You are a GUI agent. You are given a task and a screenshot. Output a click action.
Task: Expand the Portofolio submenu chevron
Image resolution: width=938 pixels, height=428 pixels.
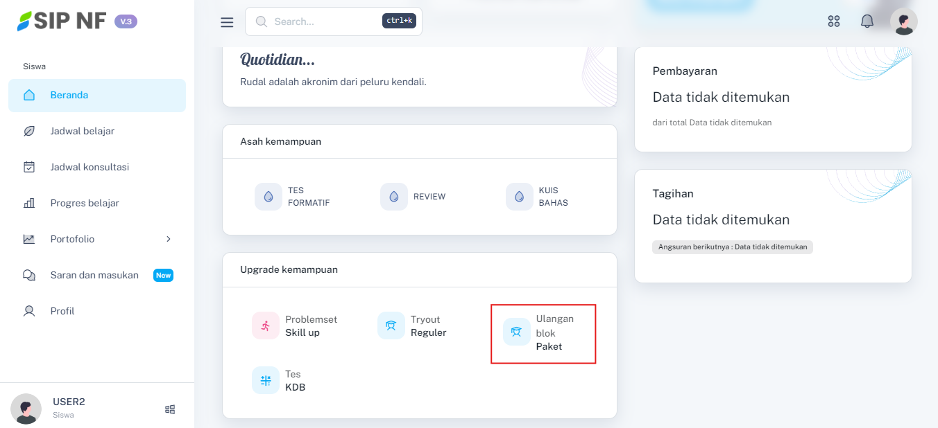tap(168, 239)
